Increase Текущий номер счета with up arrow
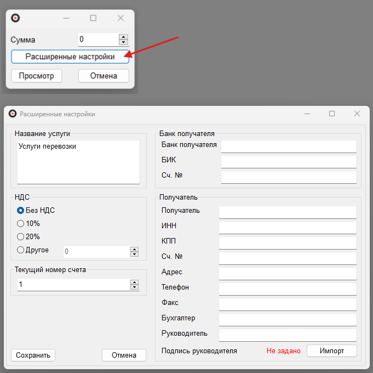 pos(134,282)
